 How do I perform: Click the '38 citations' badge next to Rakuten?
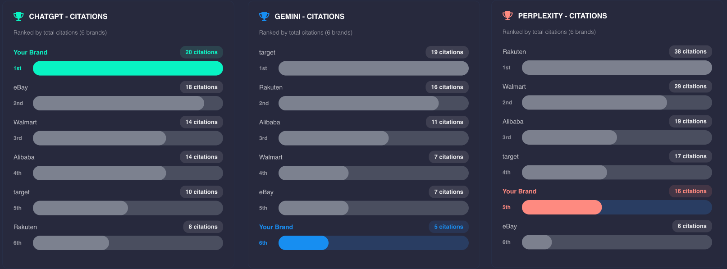coord(690,51)
